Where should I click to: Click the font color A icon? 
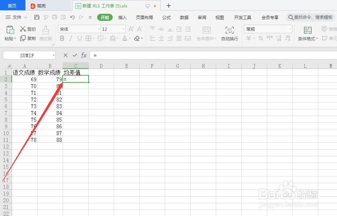(125, 39)
